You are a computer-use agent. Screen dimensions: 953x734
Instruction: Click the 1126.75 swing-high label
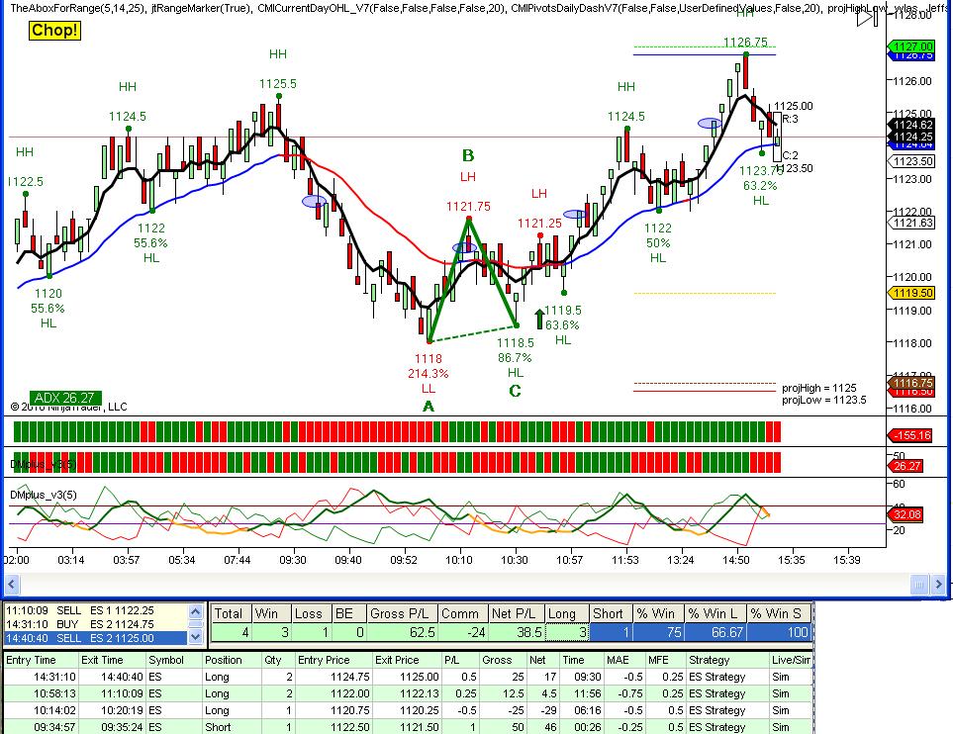(745, 42)
